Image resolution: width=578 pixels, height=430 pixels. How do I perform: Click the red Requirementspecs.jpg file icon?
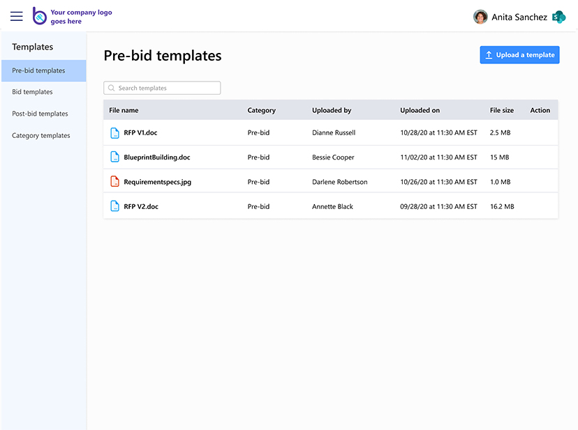(x=115, y=182)
